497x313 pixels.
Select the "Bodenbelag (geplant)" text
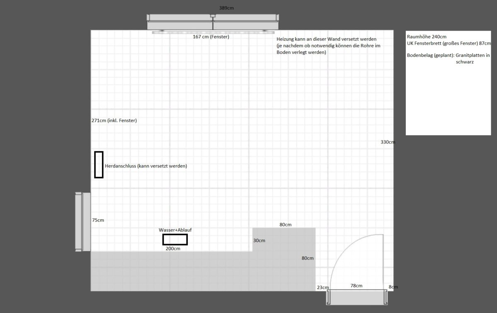431,55
